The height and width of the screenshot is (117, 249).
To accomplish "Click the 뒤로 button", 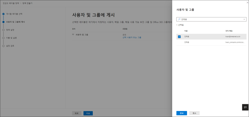I will click(x=77, y=113).
